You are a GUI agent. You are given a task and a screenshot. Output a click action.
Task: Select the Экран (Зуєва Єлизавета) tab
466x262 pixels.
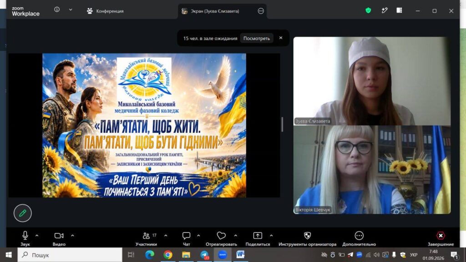pos(215,11)
